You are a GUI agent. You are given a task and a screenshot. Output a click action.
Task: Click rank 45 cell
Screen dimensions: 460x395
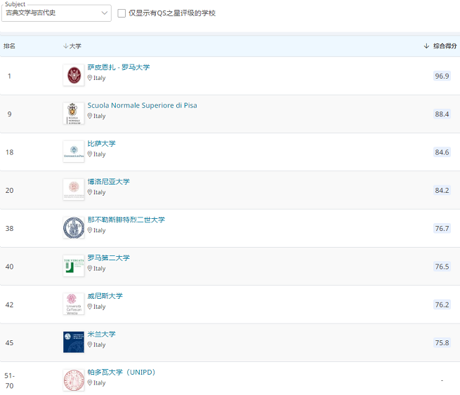coord(9,342)
